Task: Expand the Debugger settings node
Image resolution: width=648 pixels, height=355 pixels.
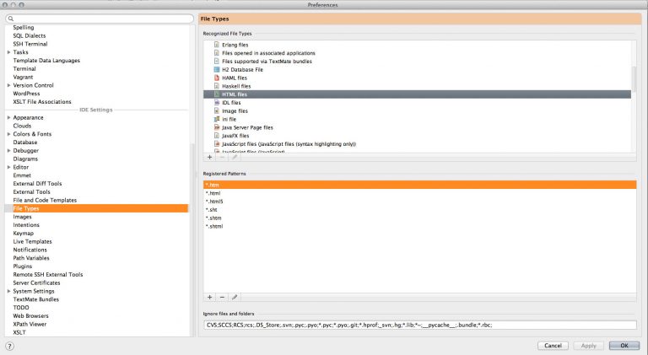Action: pyautogui.click(x=8, y=150)
